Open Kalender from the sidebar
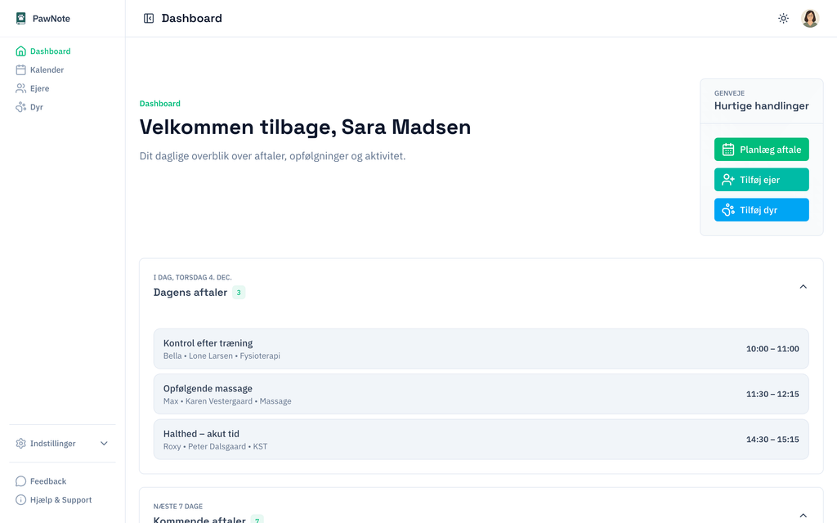Viewport: 837px width, 523px height. (x=47, y=69)
